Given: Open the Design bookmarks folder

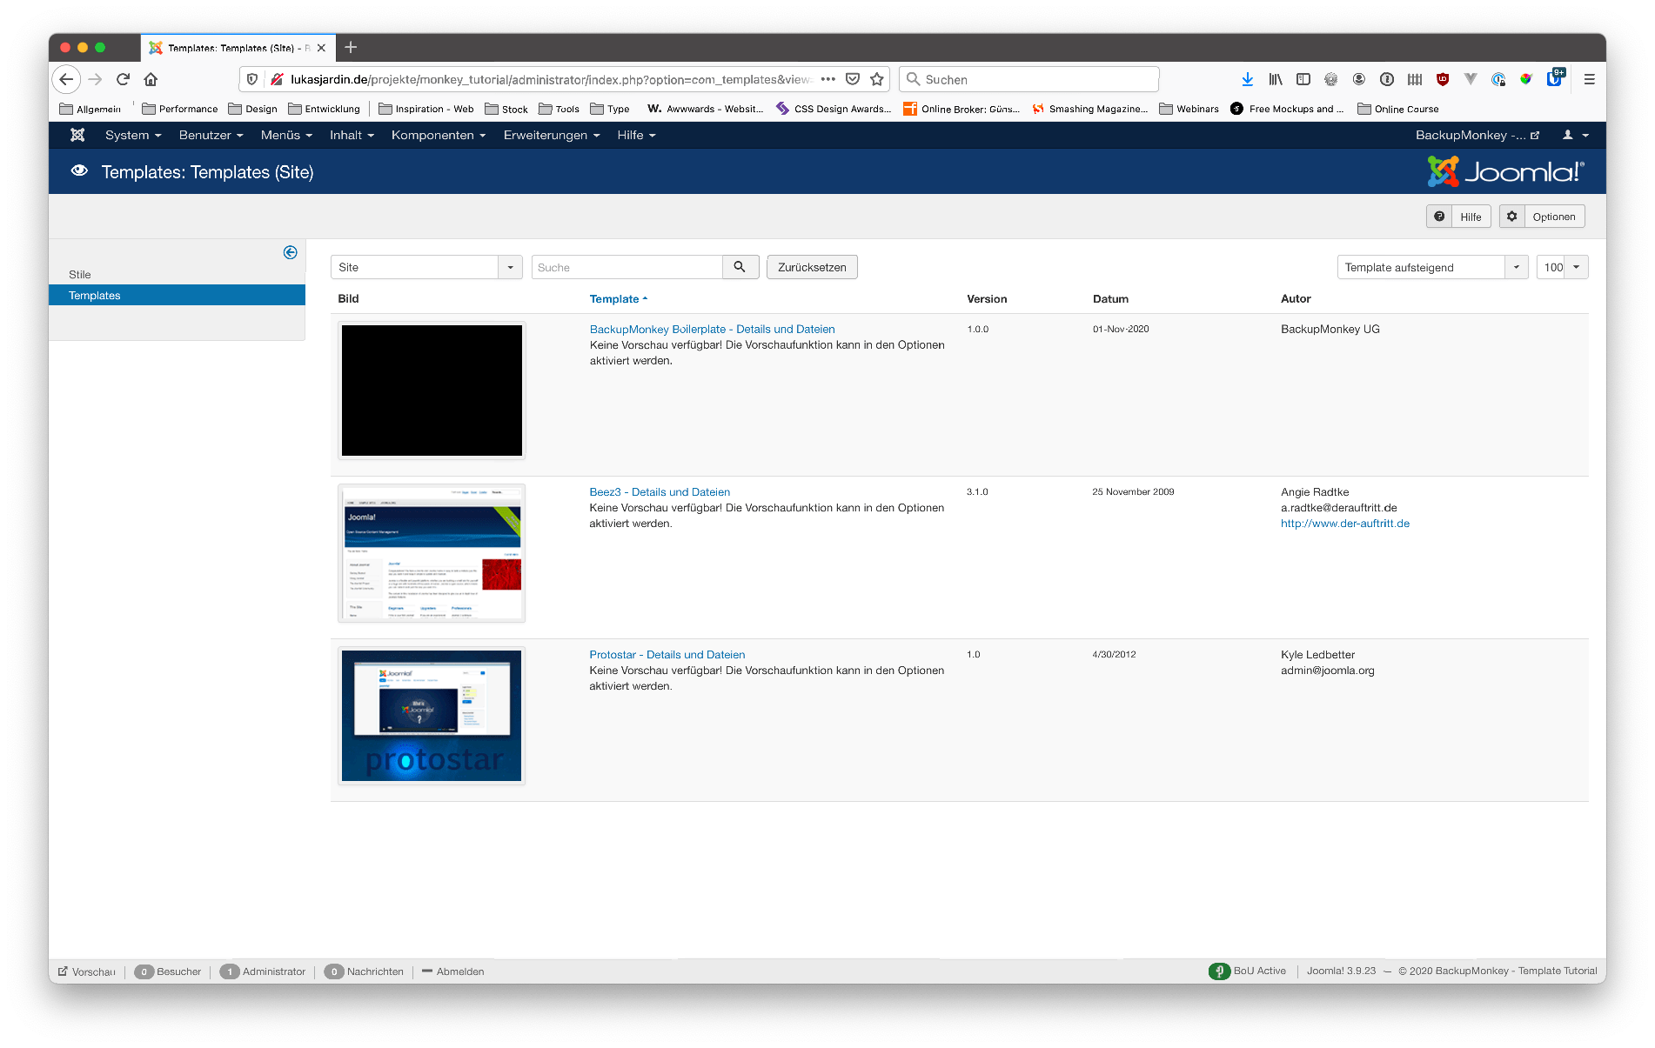Looking at the screenshot, I should [252, 109].
